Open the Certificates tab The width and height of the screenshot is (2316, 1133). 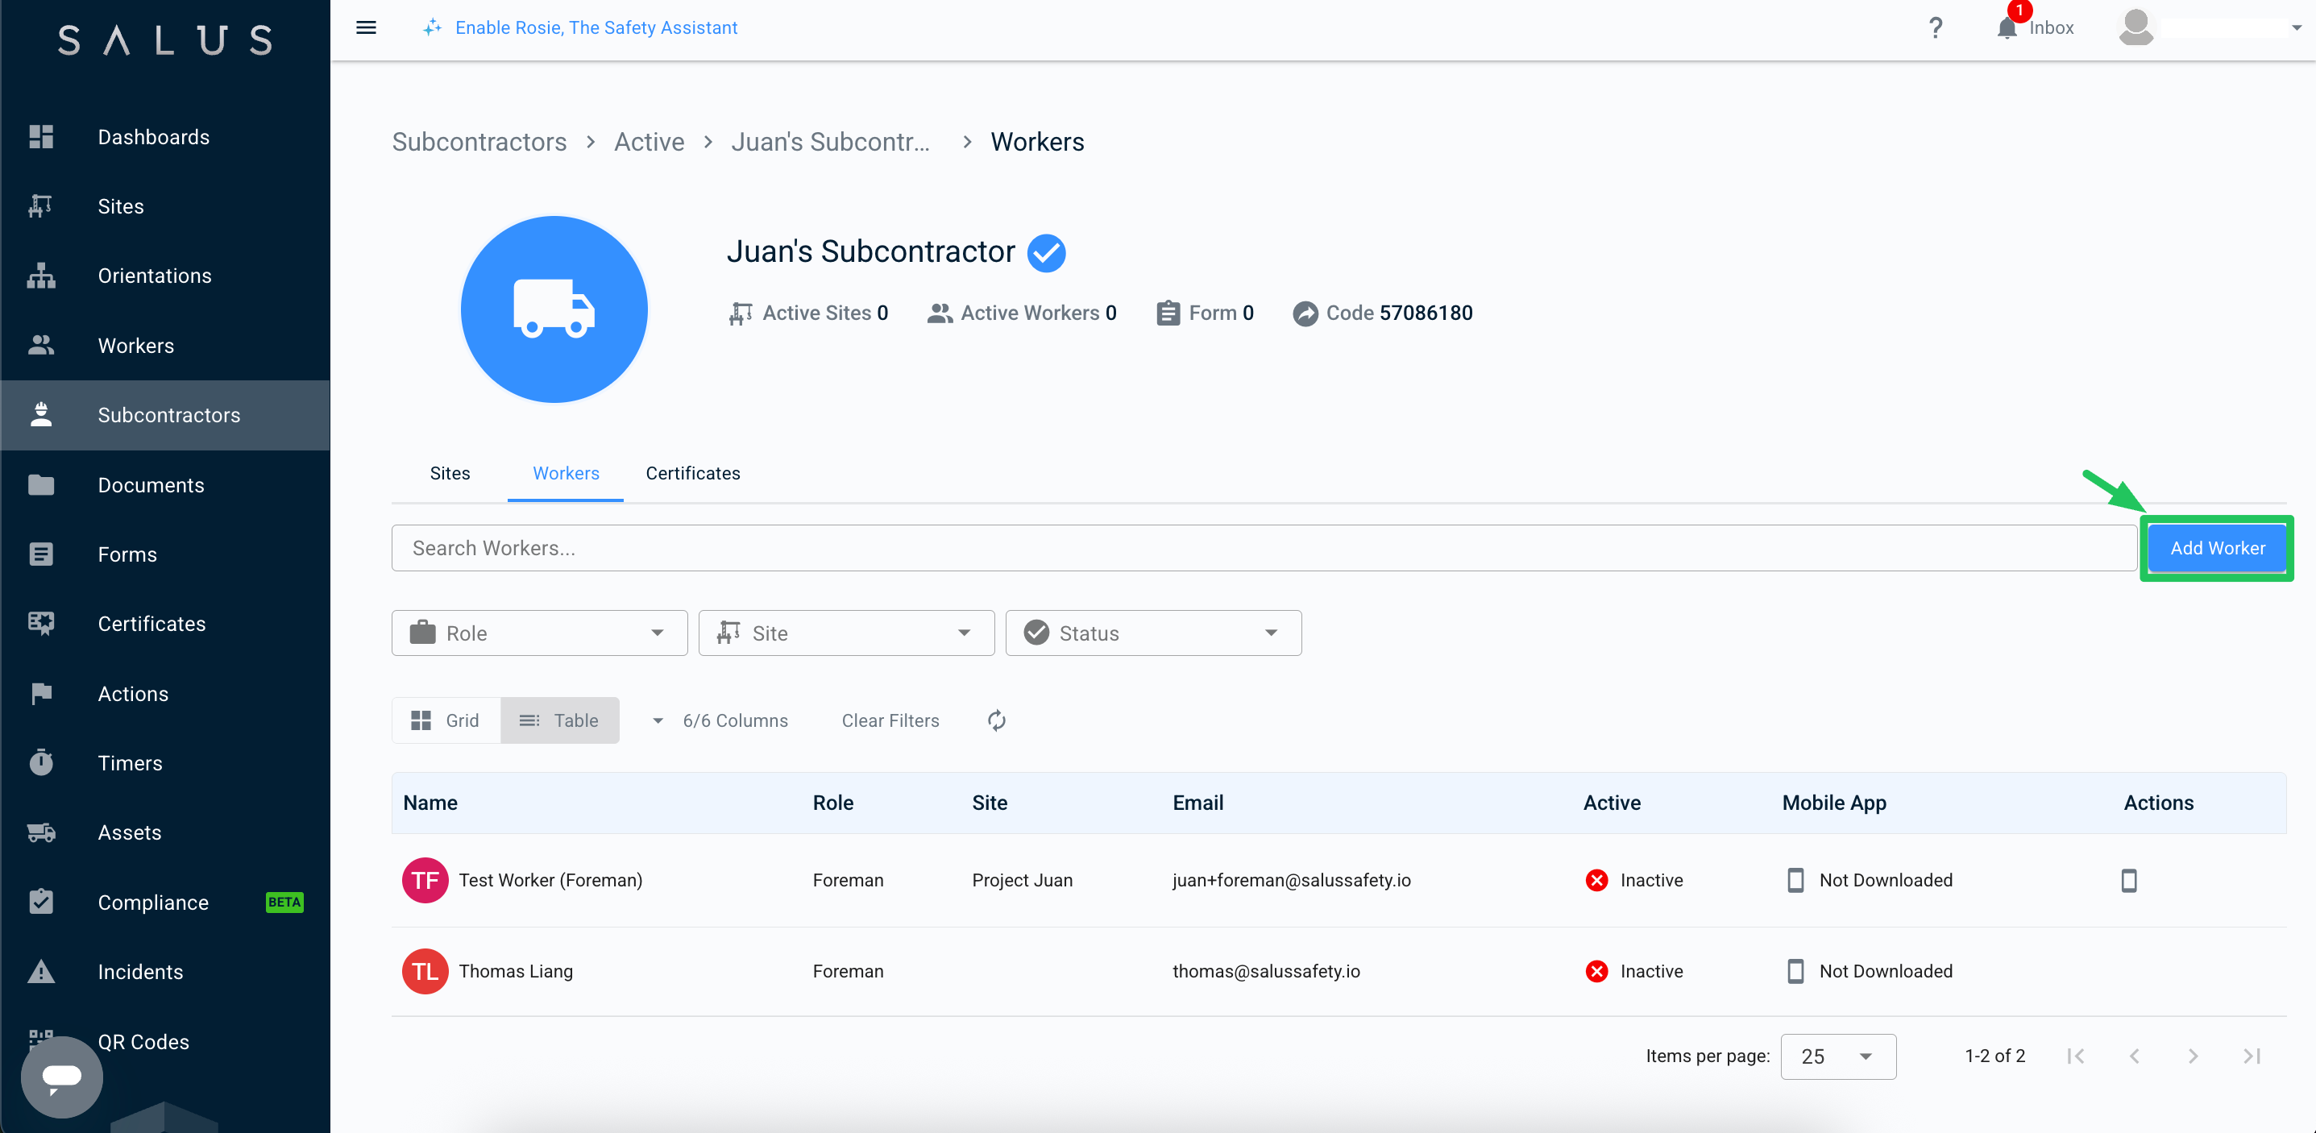(692, 473)
